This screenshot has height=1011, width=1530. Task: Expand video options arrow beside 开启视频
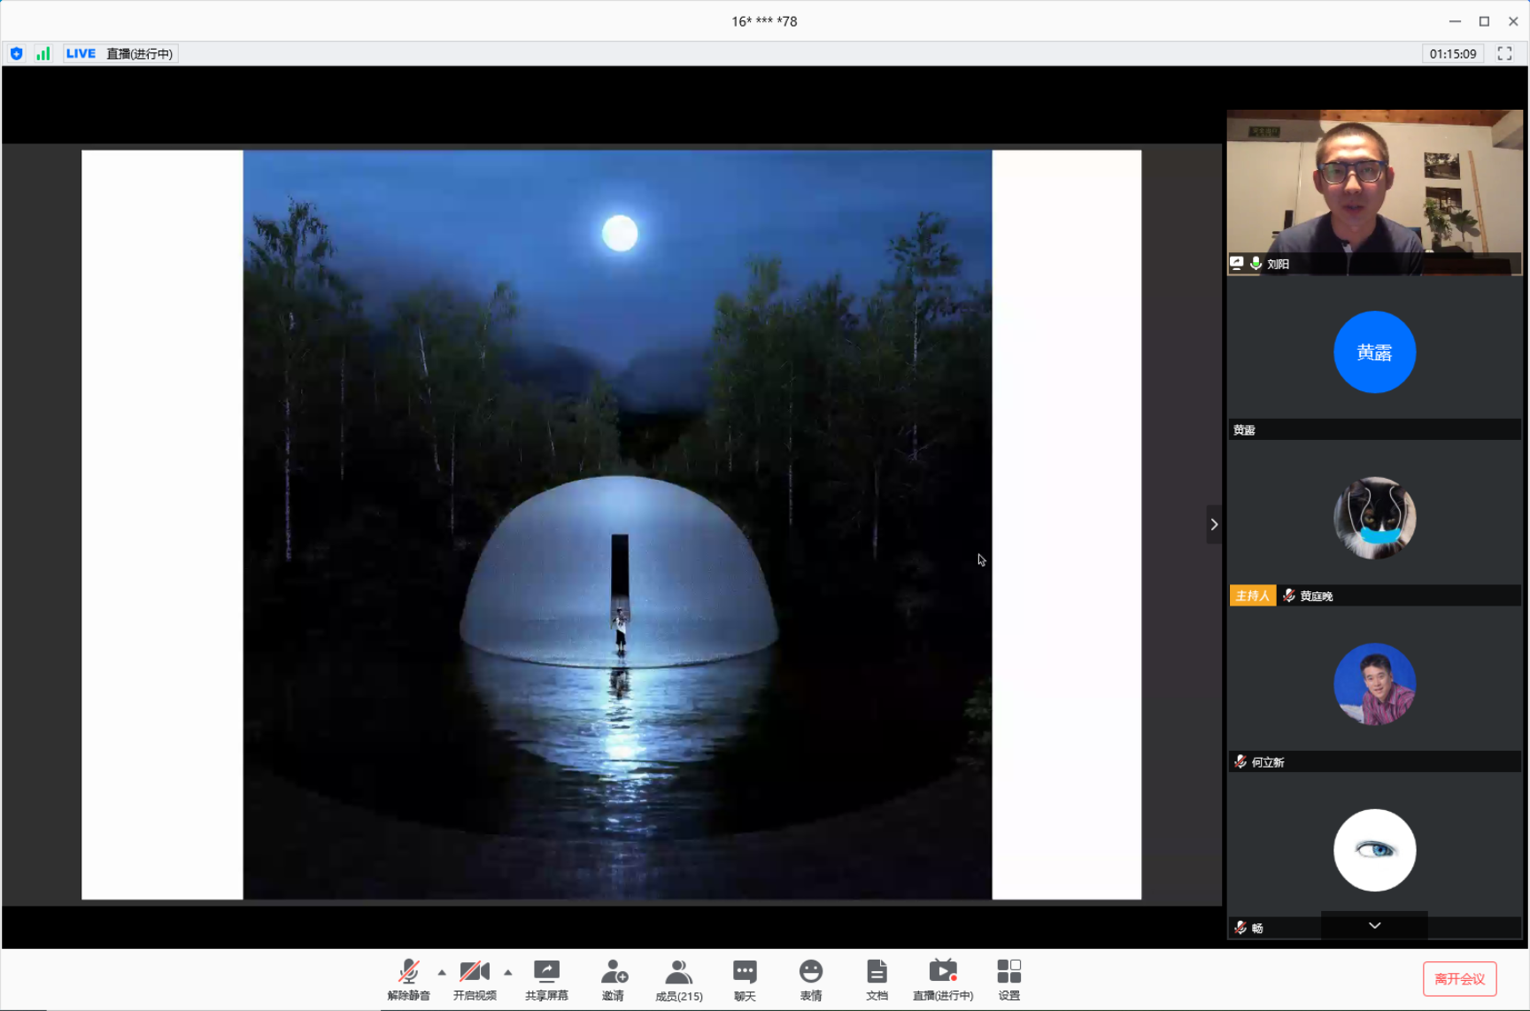coord(508,972)
